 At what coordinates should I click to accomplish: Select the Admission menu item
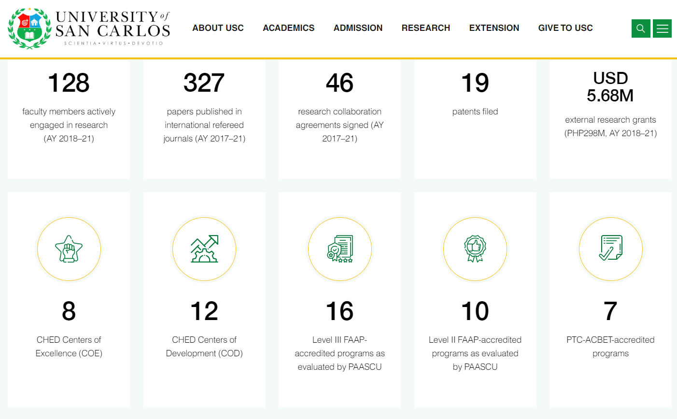click(358, 28)
